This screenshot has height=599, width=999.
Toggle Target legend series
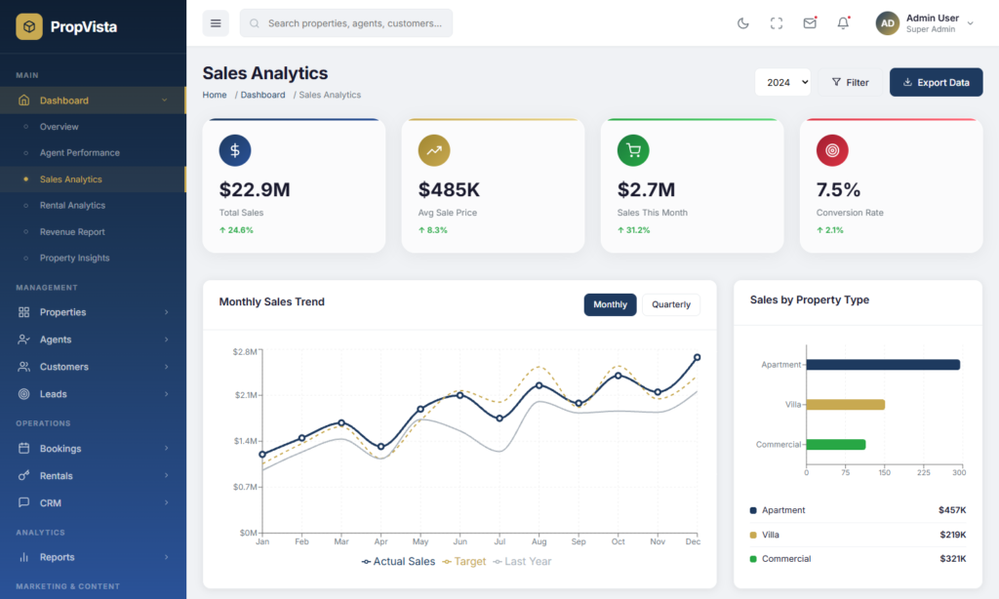coord(463,561)
